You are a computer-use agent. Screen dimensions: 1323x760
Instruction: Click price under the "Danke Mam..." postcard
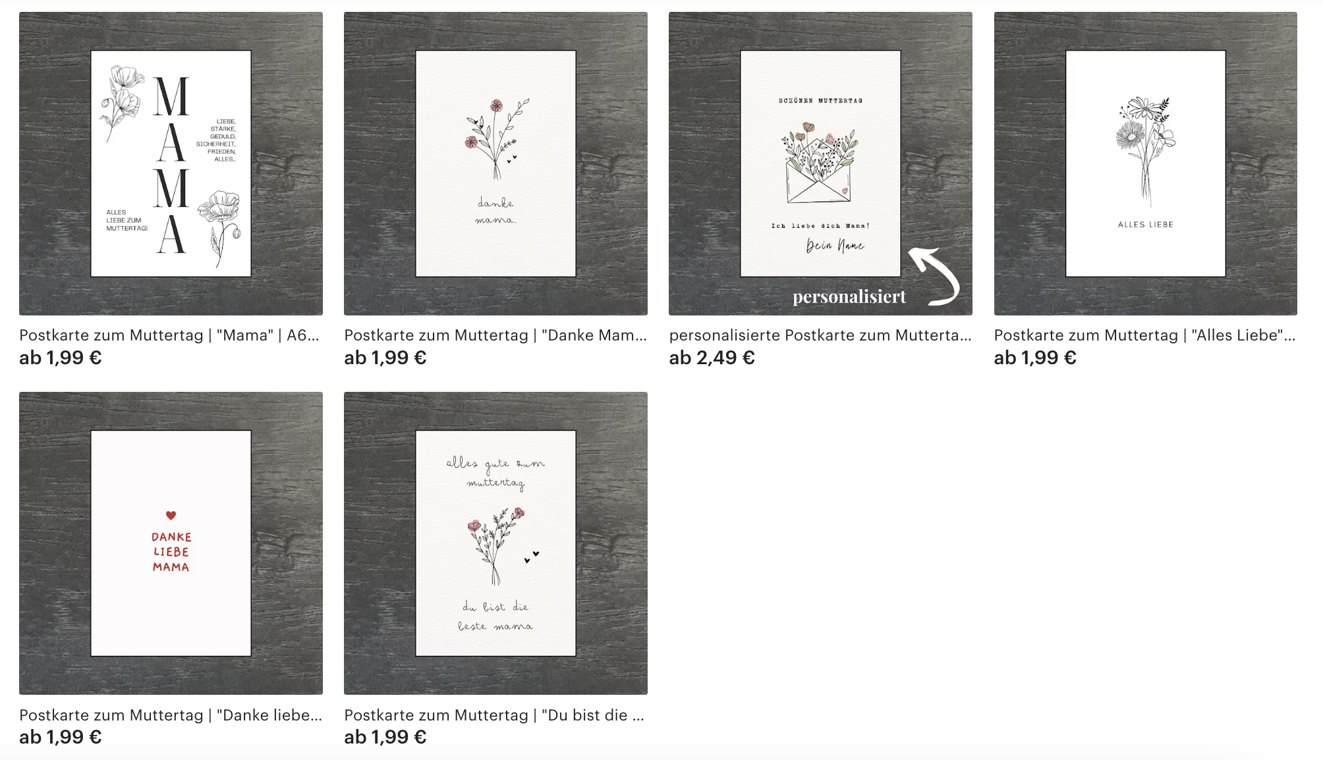click(385, 358)
